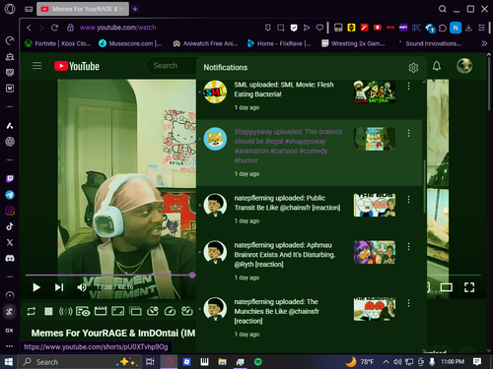Click the SML channel avatar
Viewport: 493px width, 369px height.
coord(215,92)
